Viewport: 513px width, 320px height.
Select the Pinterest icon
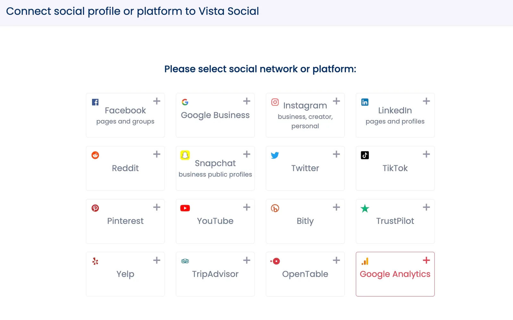point(95,208)
